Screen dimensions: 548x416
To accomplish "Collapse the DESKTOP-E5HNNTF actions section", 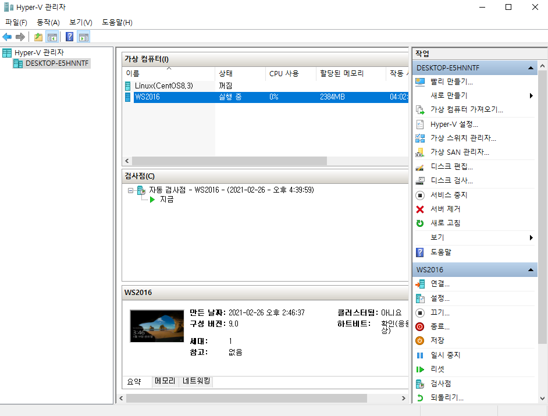I will click(531, 68).
